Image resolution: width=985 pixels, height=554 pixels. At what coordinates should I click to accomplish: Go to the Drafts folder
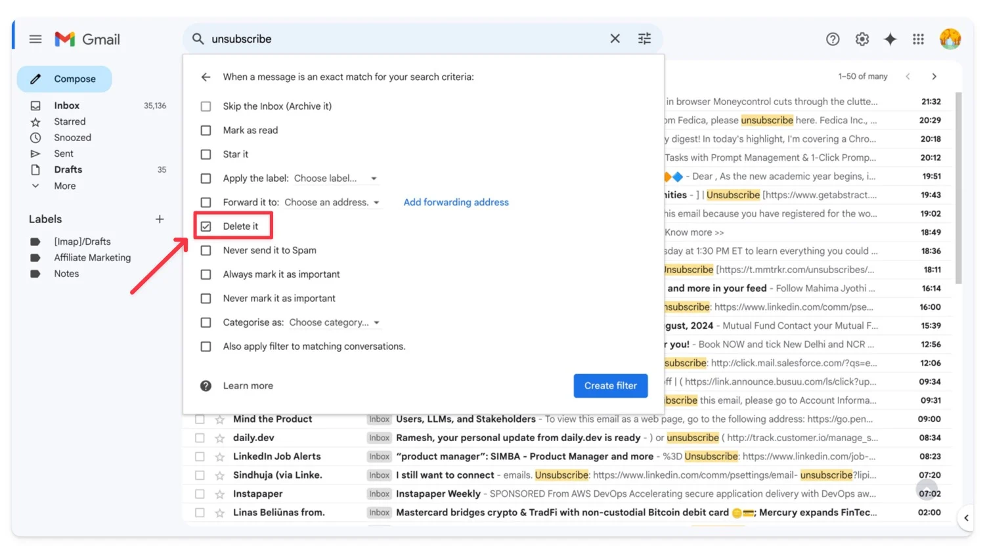coord(68,169)
